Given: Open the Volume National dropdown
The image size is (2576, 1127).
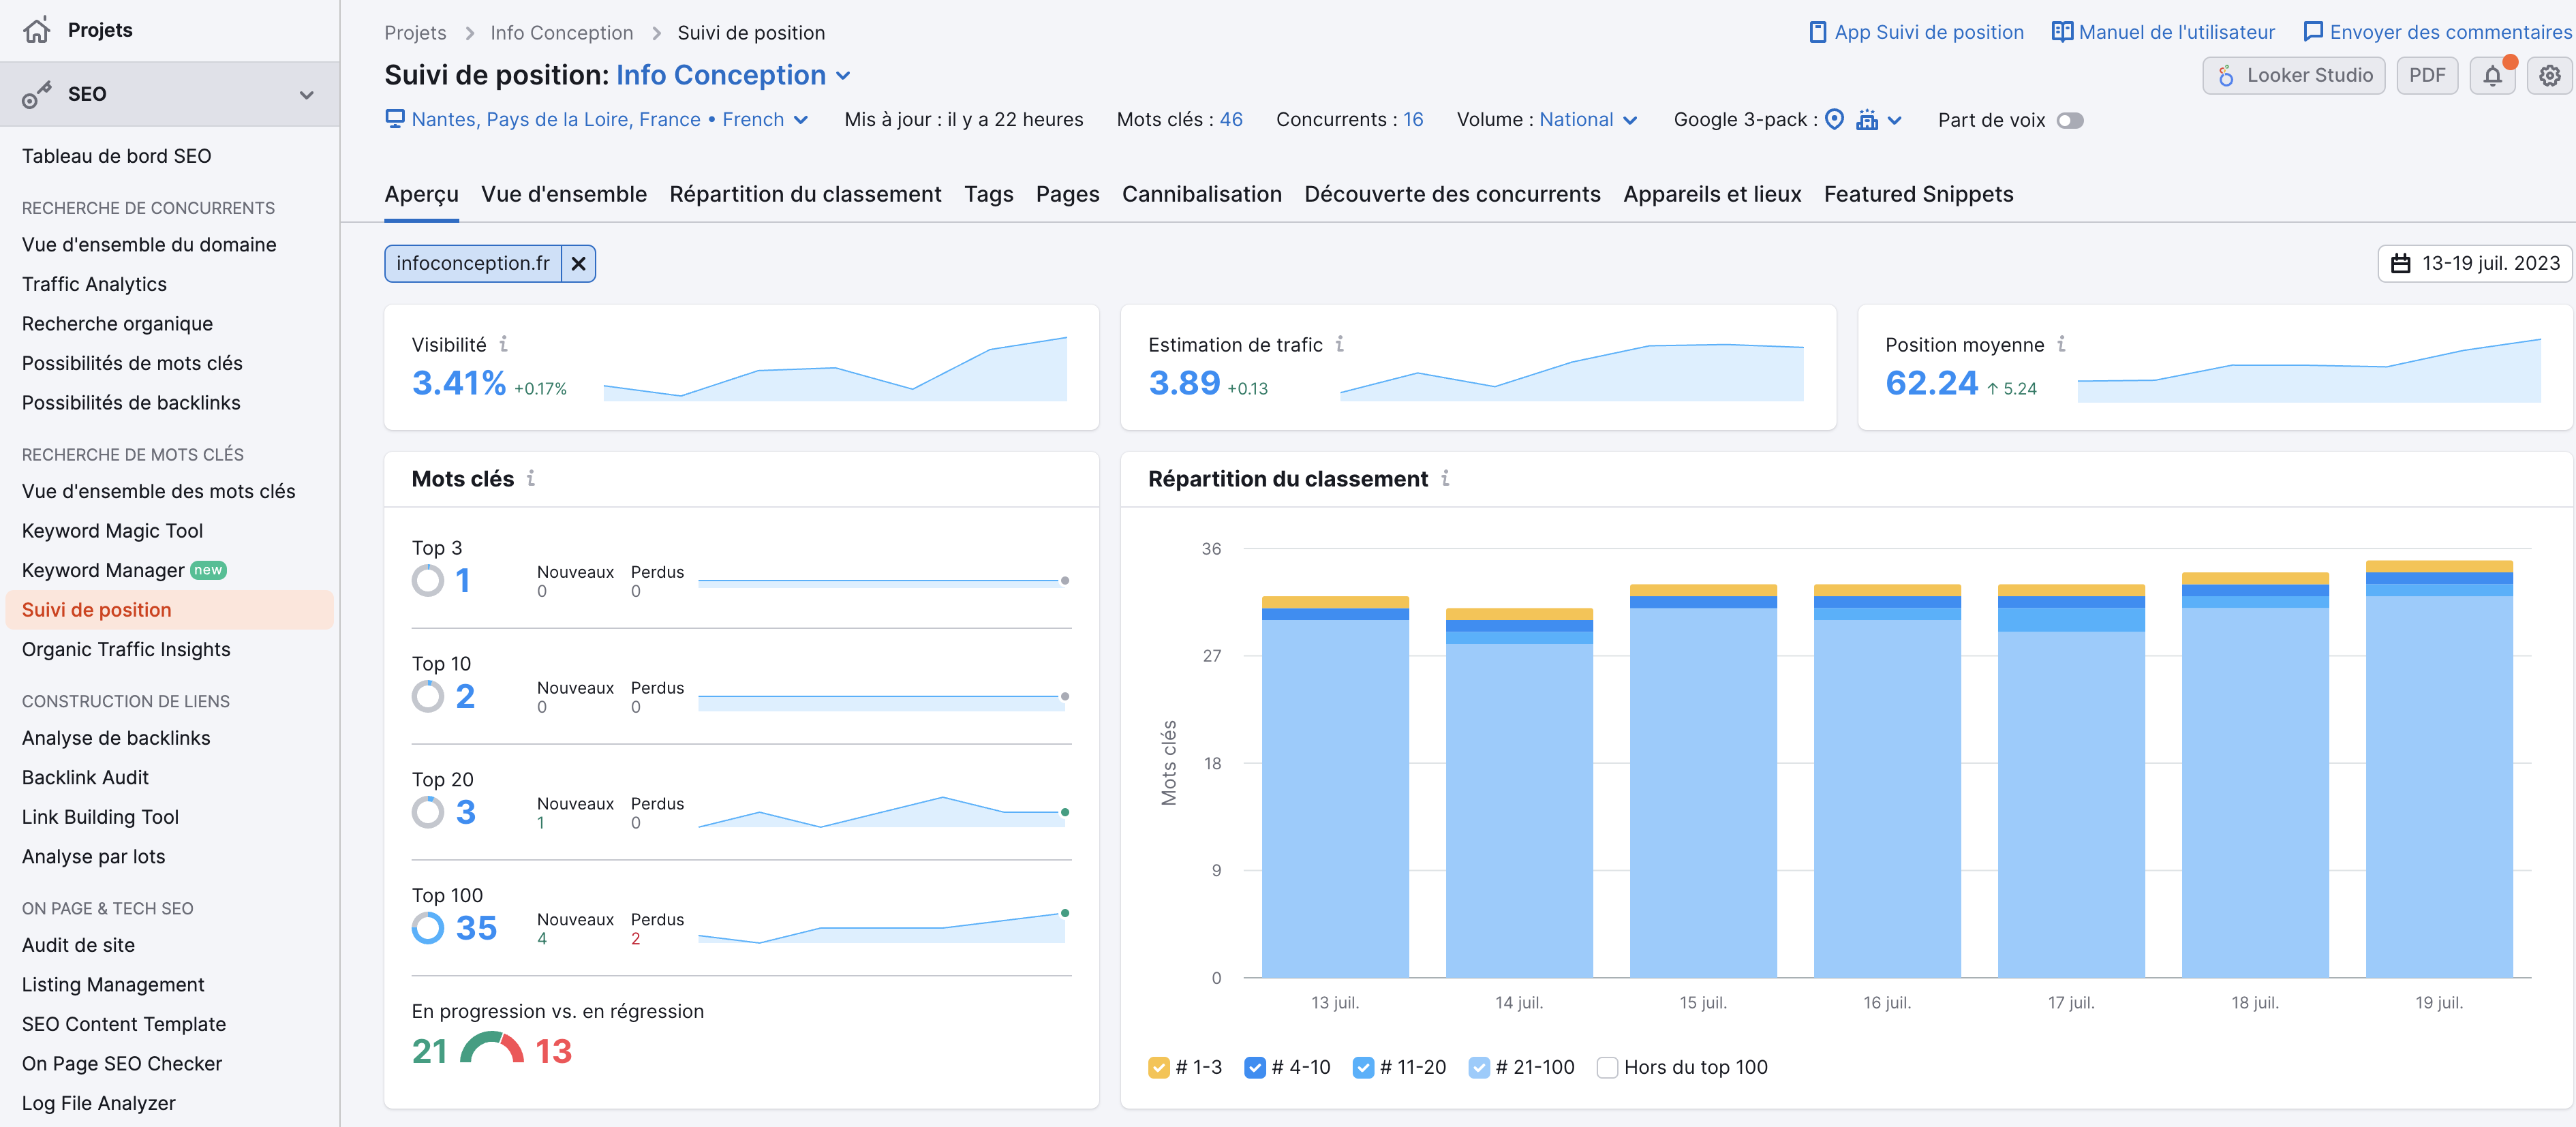Looking at the screenshot, I should pyautogui.click(x=1588, y=120).
